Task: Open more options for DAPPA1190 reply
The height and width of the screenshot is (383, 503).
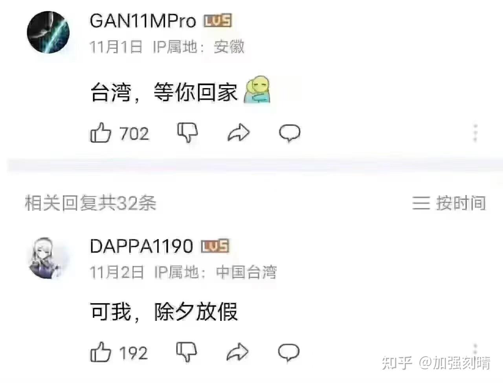Action: pyautogui.click(x=475, y=349)
